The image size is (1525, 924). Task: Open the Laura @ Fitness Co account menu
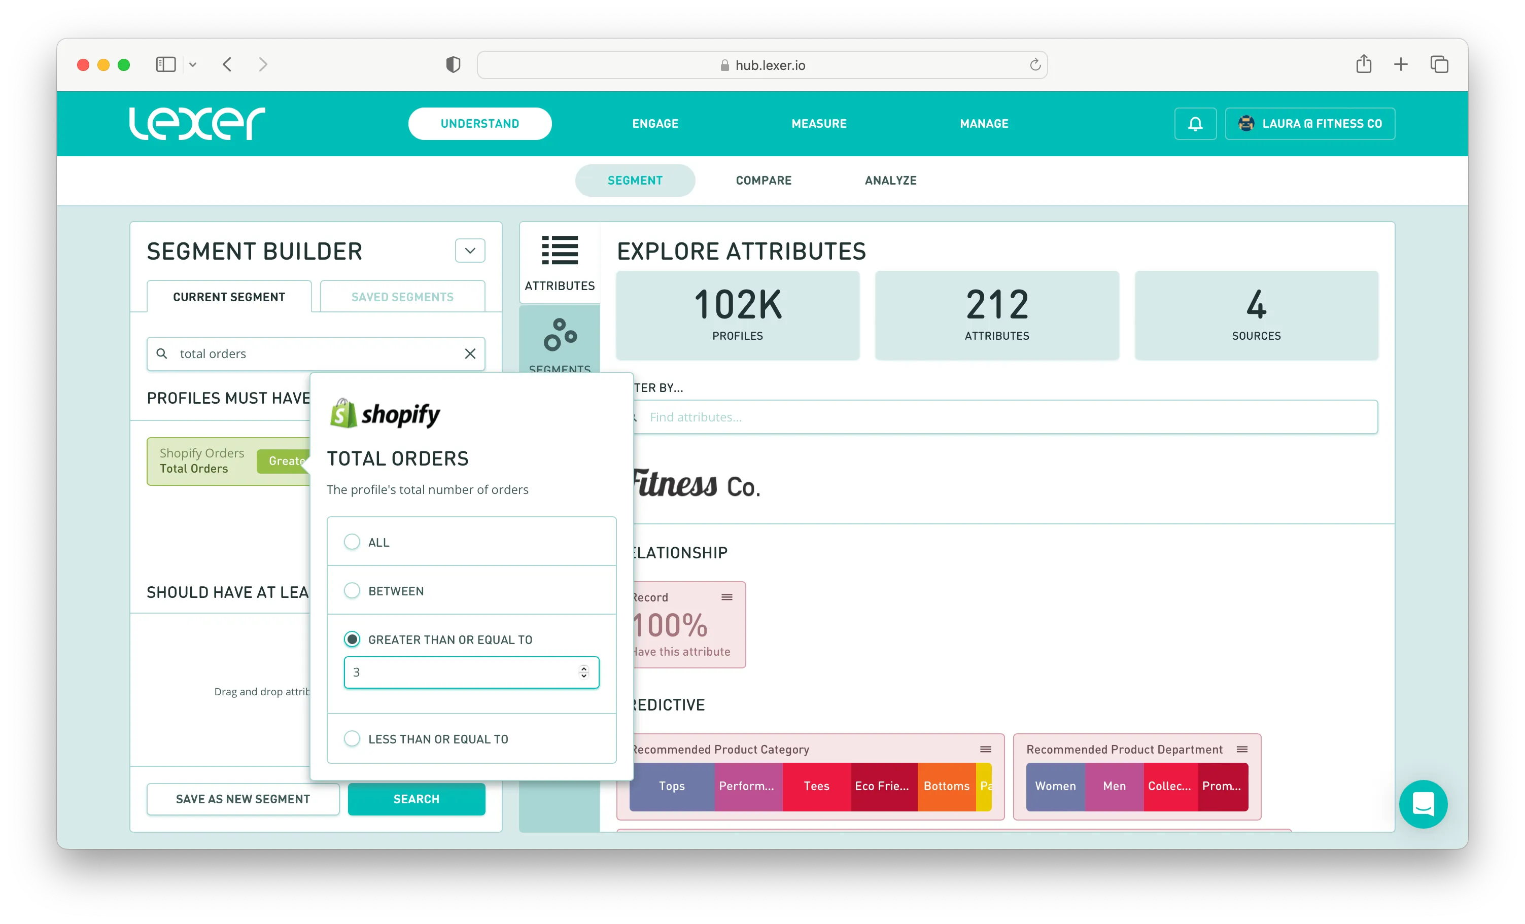1309,124
